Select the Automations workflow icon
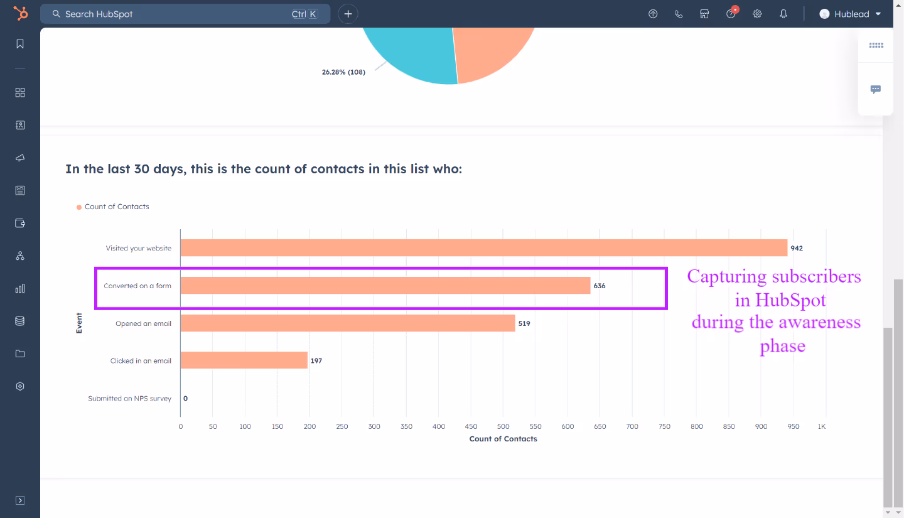The image size is (904, 518). [19, 256]
